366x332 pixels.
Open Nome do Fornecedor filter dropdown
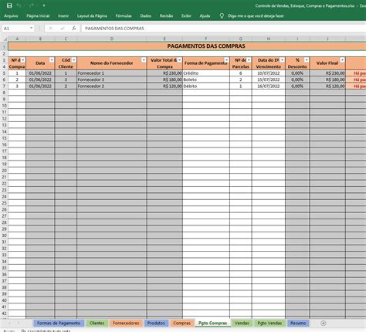144,60
